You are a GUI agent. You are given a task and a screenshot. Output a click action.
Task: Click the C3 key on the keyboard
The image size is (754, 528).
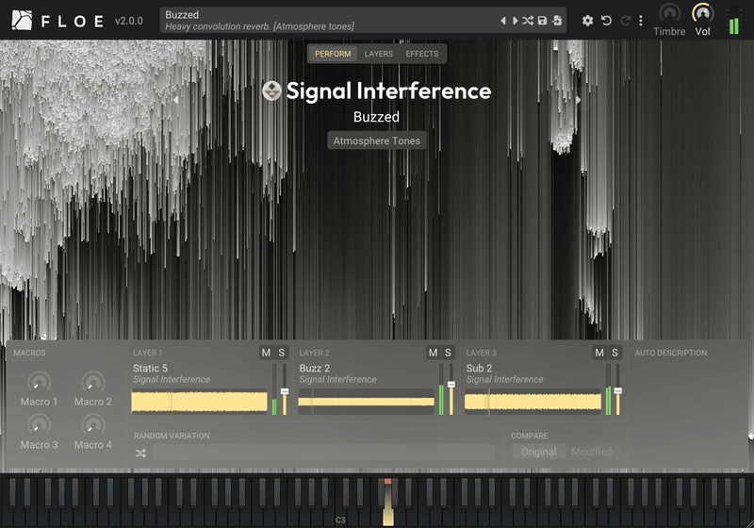tap(340, 517)
